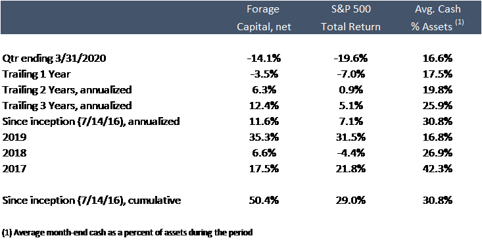
Task: Click the 2019 row label
Action: [x=14, y=137]
